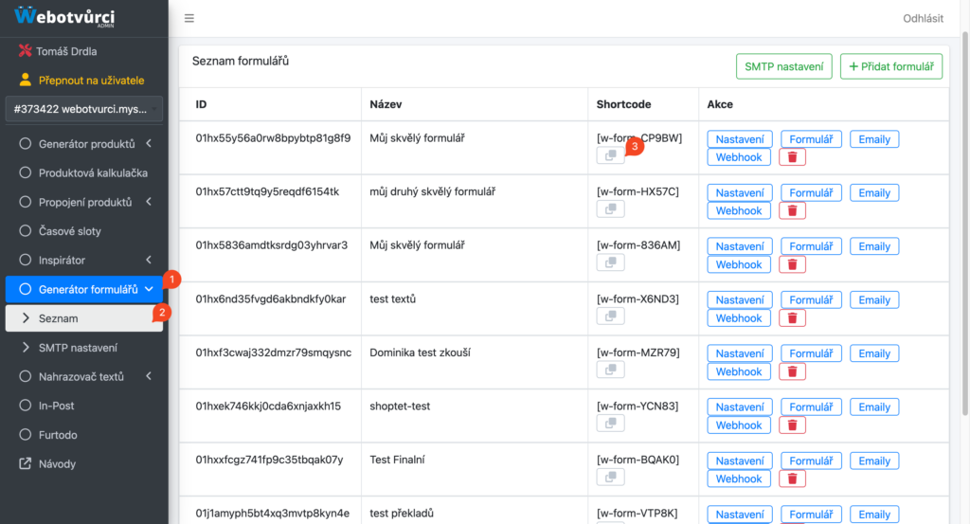
Task: Open the #373422 webotvurci project dropdown
Action: (84, 109)
